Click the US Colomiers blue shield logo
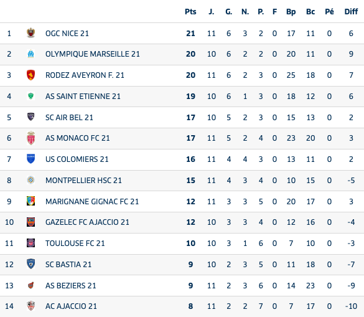This screenshot has height=317, width=364. (30, 159)
